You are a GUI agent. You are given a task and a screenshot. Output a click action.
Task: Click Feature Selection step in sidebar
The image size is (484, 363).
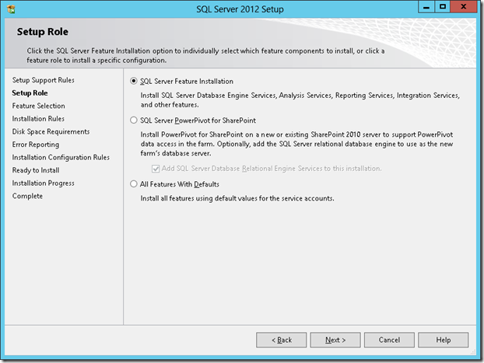point(39,106)
